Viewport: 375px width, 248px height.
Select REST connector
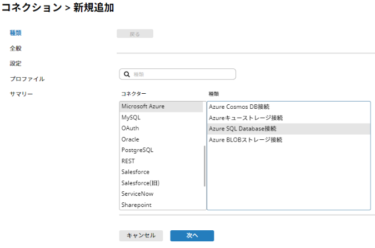click(x=161, y=161)
